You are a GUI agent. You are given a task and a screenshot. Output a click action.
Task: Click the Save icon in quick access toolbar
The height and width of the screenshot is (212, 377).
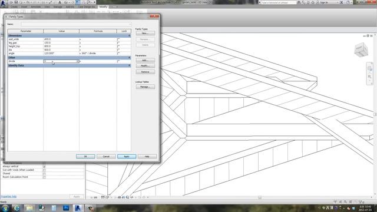pos(16,2)
